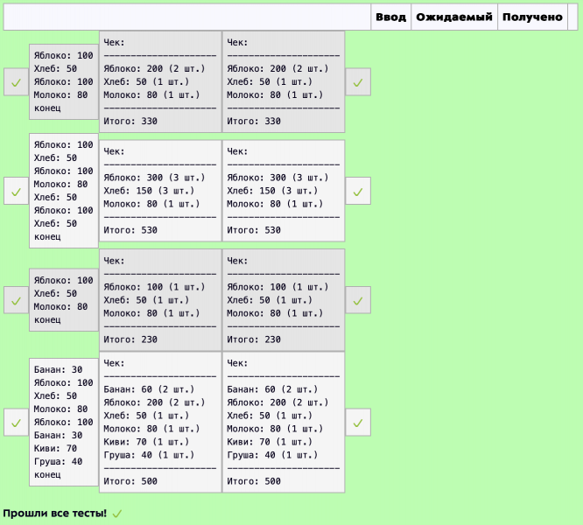The width and height of the screenshot is (583, 525).
Task: Select 'Итого: 530' in the expected column
Action: click(x=130, y=230)
